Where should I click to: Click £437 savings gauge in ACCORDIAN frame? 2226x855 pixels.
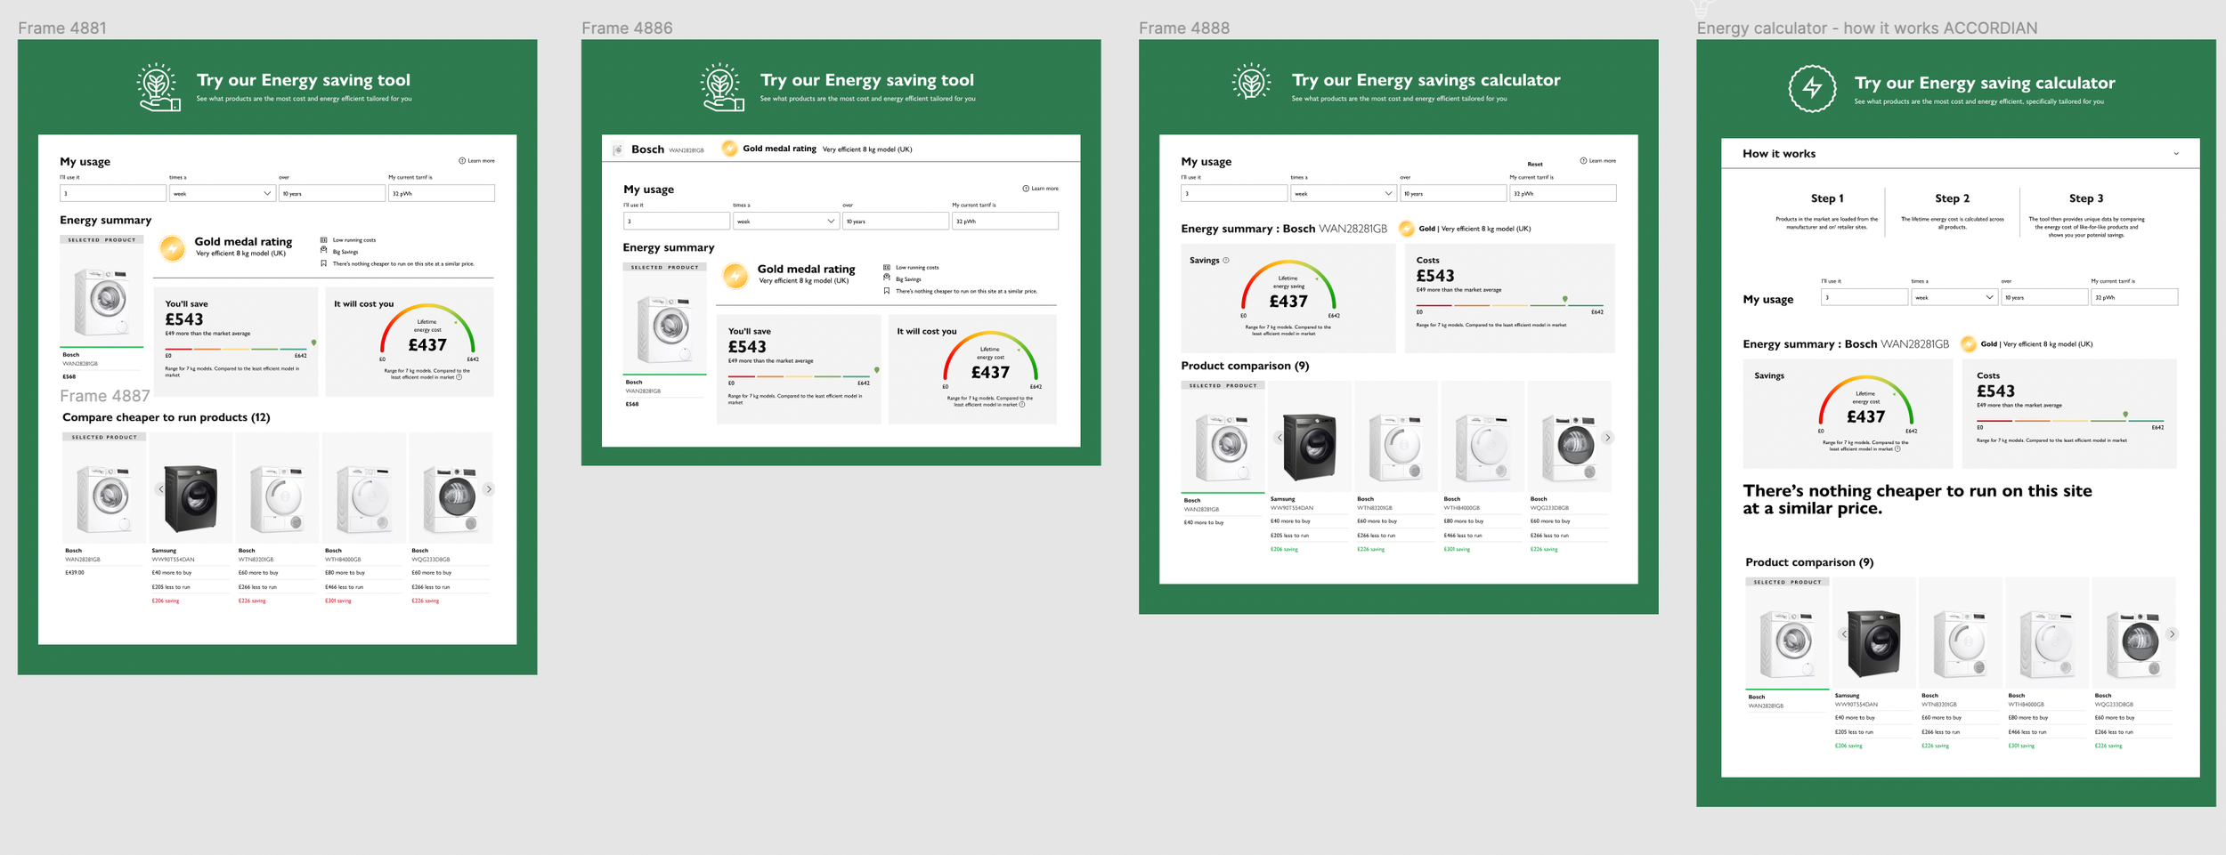[x=1865, y=405]
